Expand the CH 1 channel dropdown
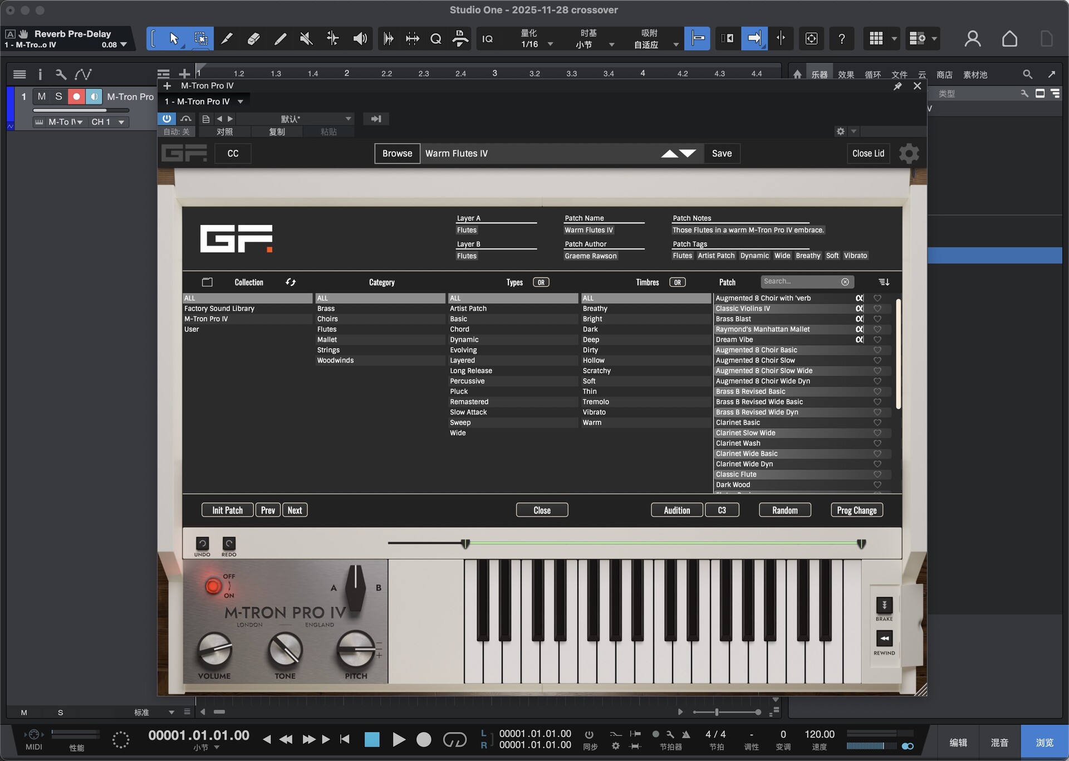Screen dimensions: 1069x761 point(121,122)
